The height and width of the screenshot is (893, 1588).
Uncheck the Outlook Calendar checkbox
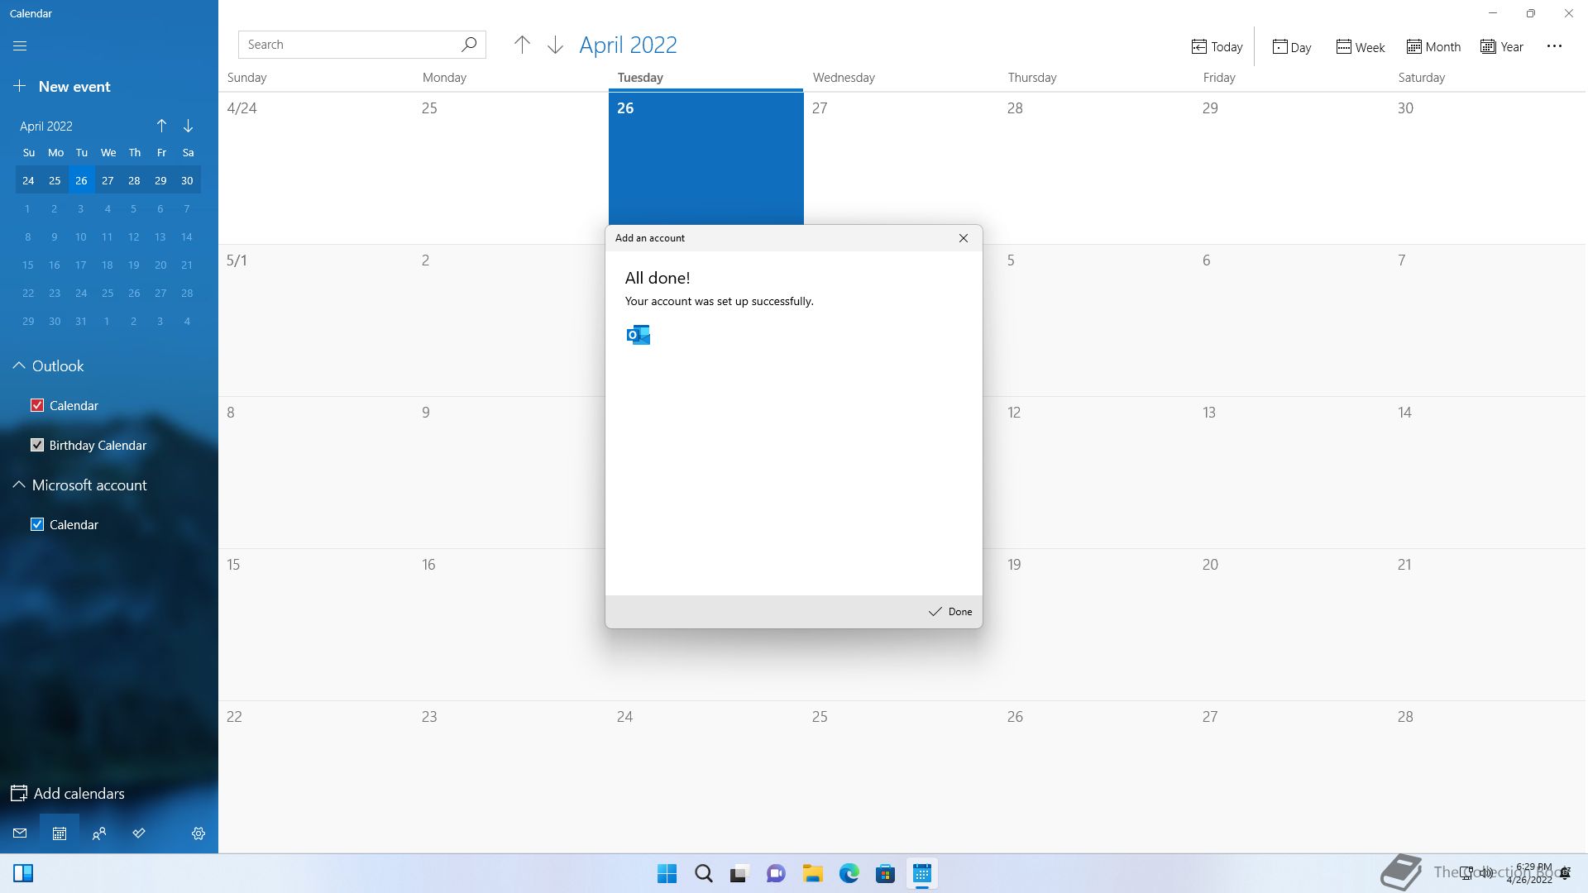37,405
